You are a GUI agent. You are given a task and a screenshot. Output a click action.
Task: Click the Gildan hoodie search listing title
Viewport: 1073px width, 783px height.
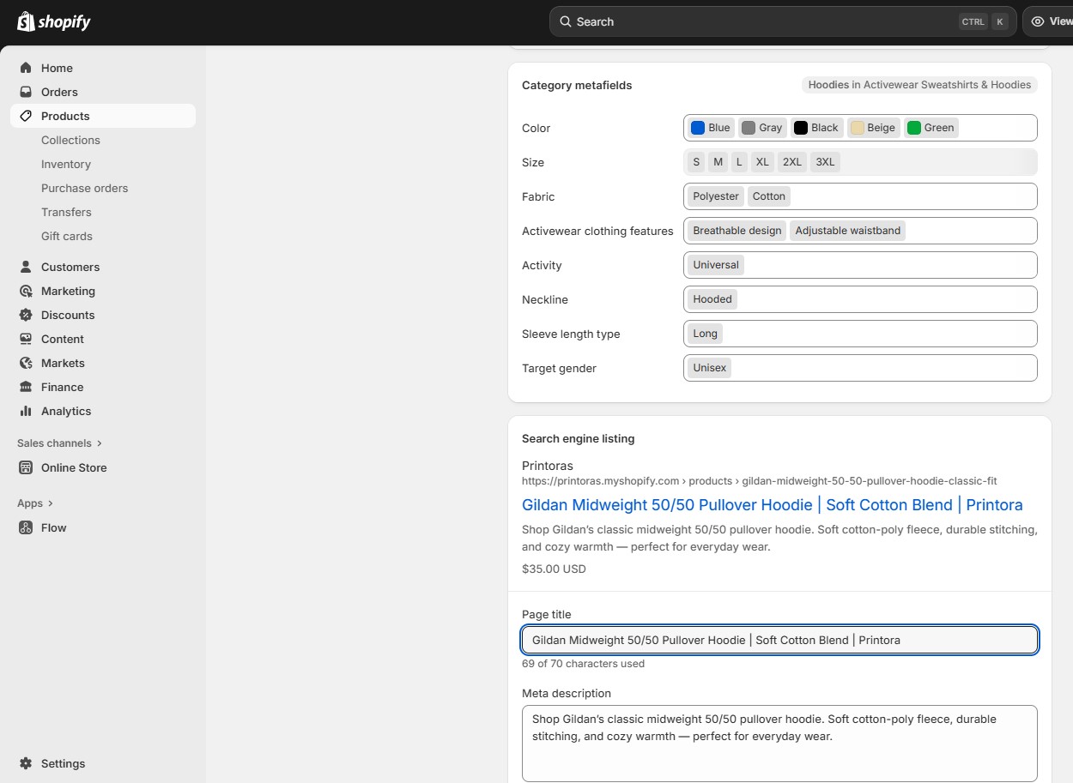tap(772, 505)
